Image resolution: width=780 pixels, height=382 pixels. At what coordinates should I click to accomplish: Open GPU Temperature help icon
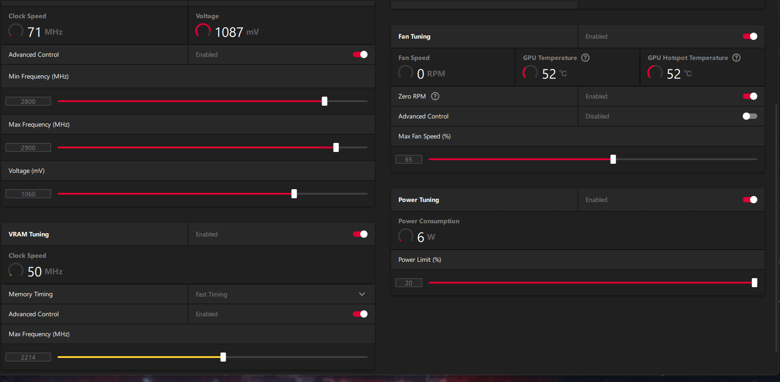tap(586, 58)
